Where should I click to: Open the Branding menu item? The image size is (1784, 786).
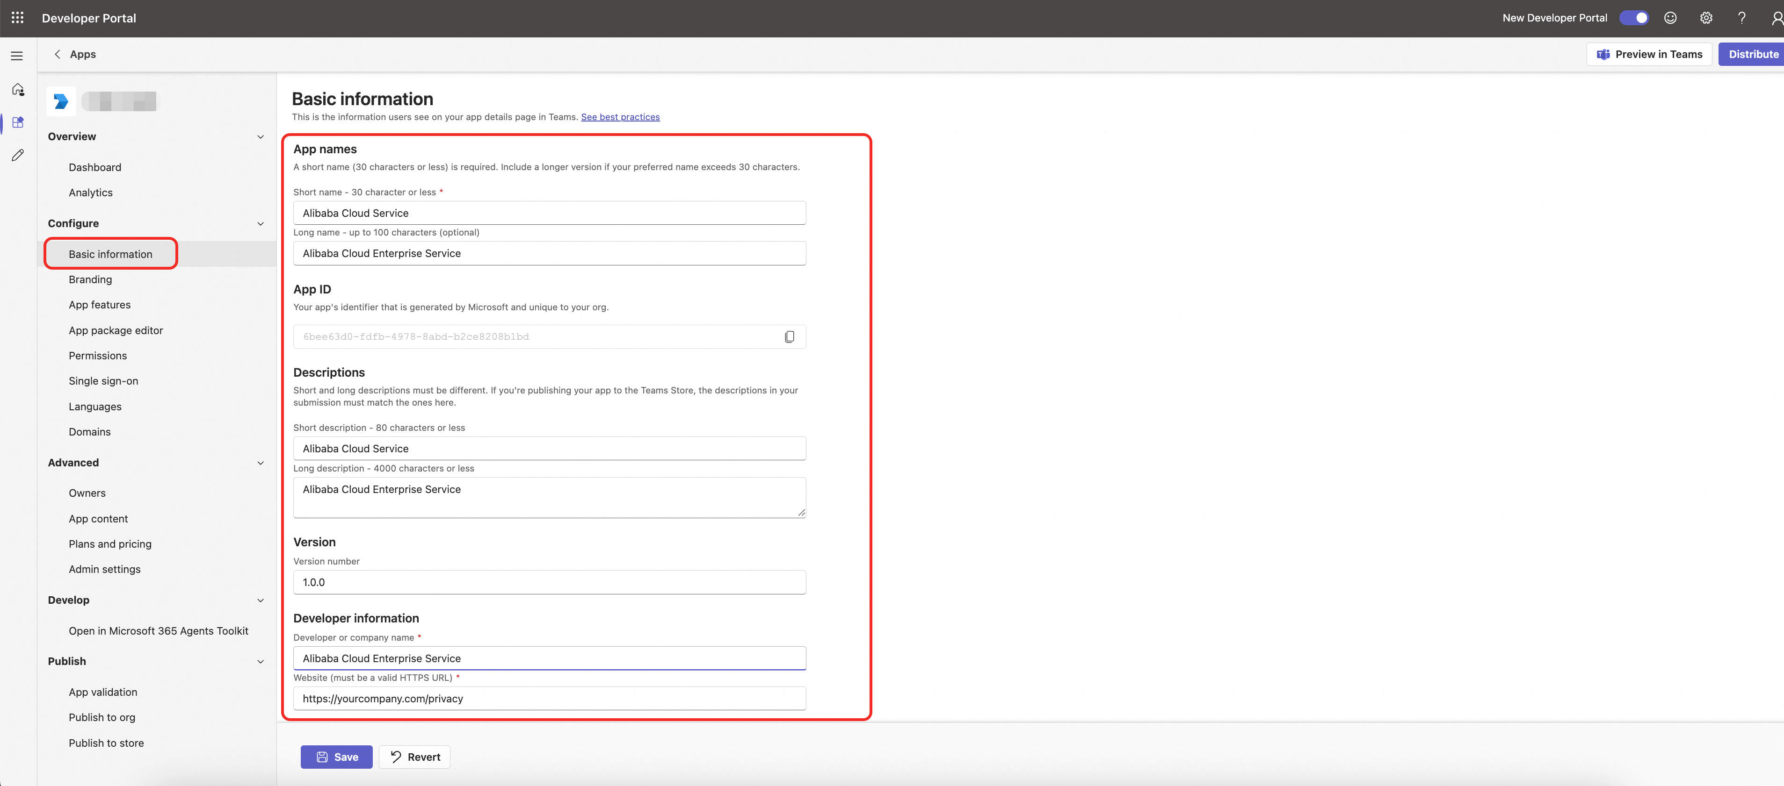click(x=90, y=279)
